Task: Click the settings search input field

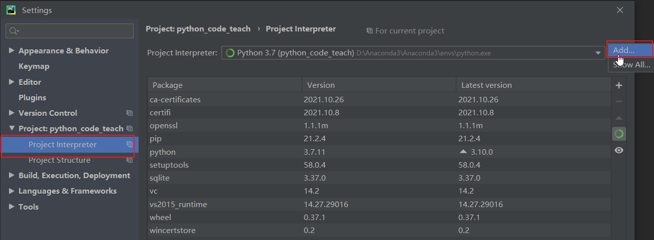Action: [70, 31]
